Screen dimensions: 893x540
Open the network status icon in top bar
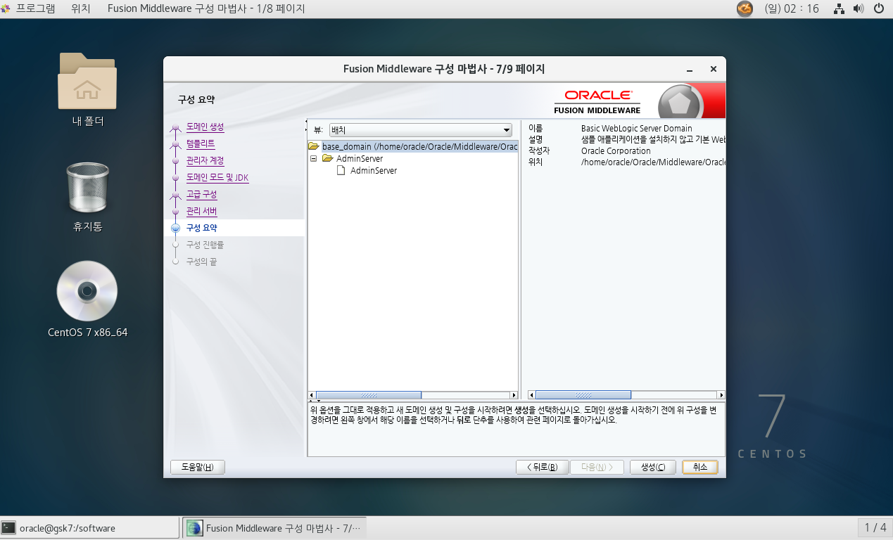pos(839,8)
